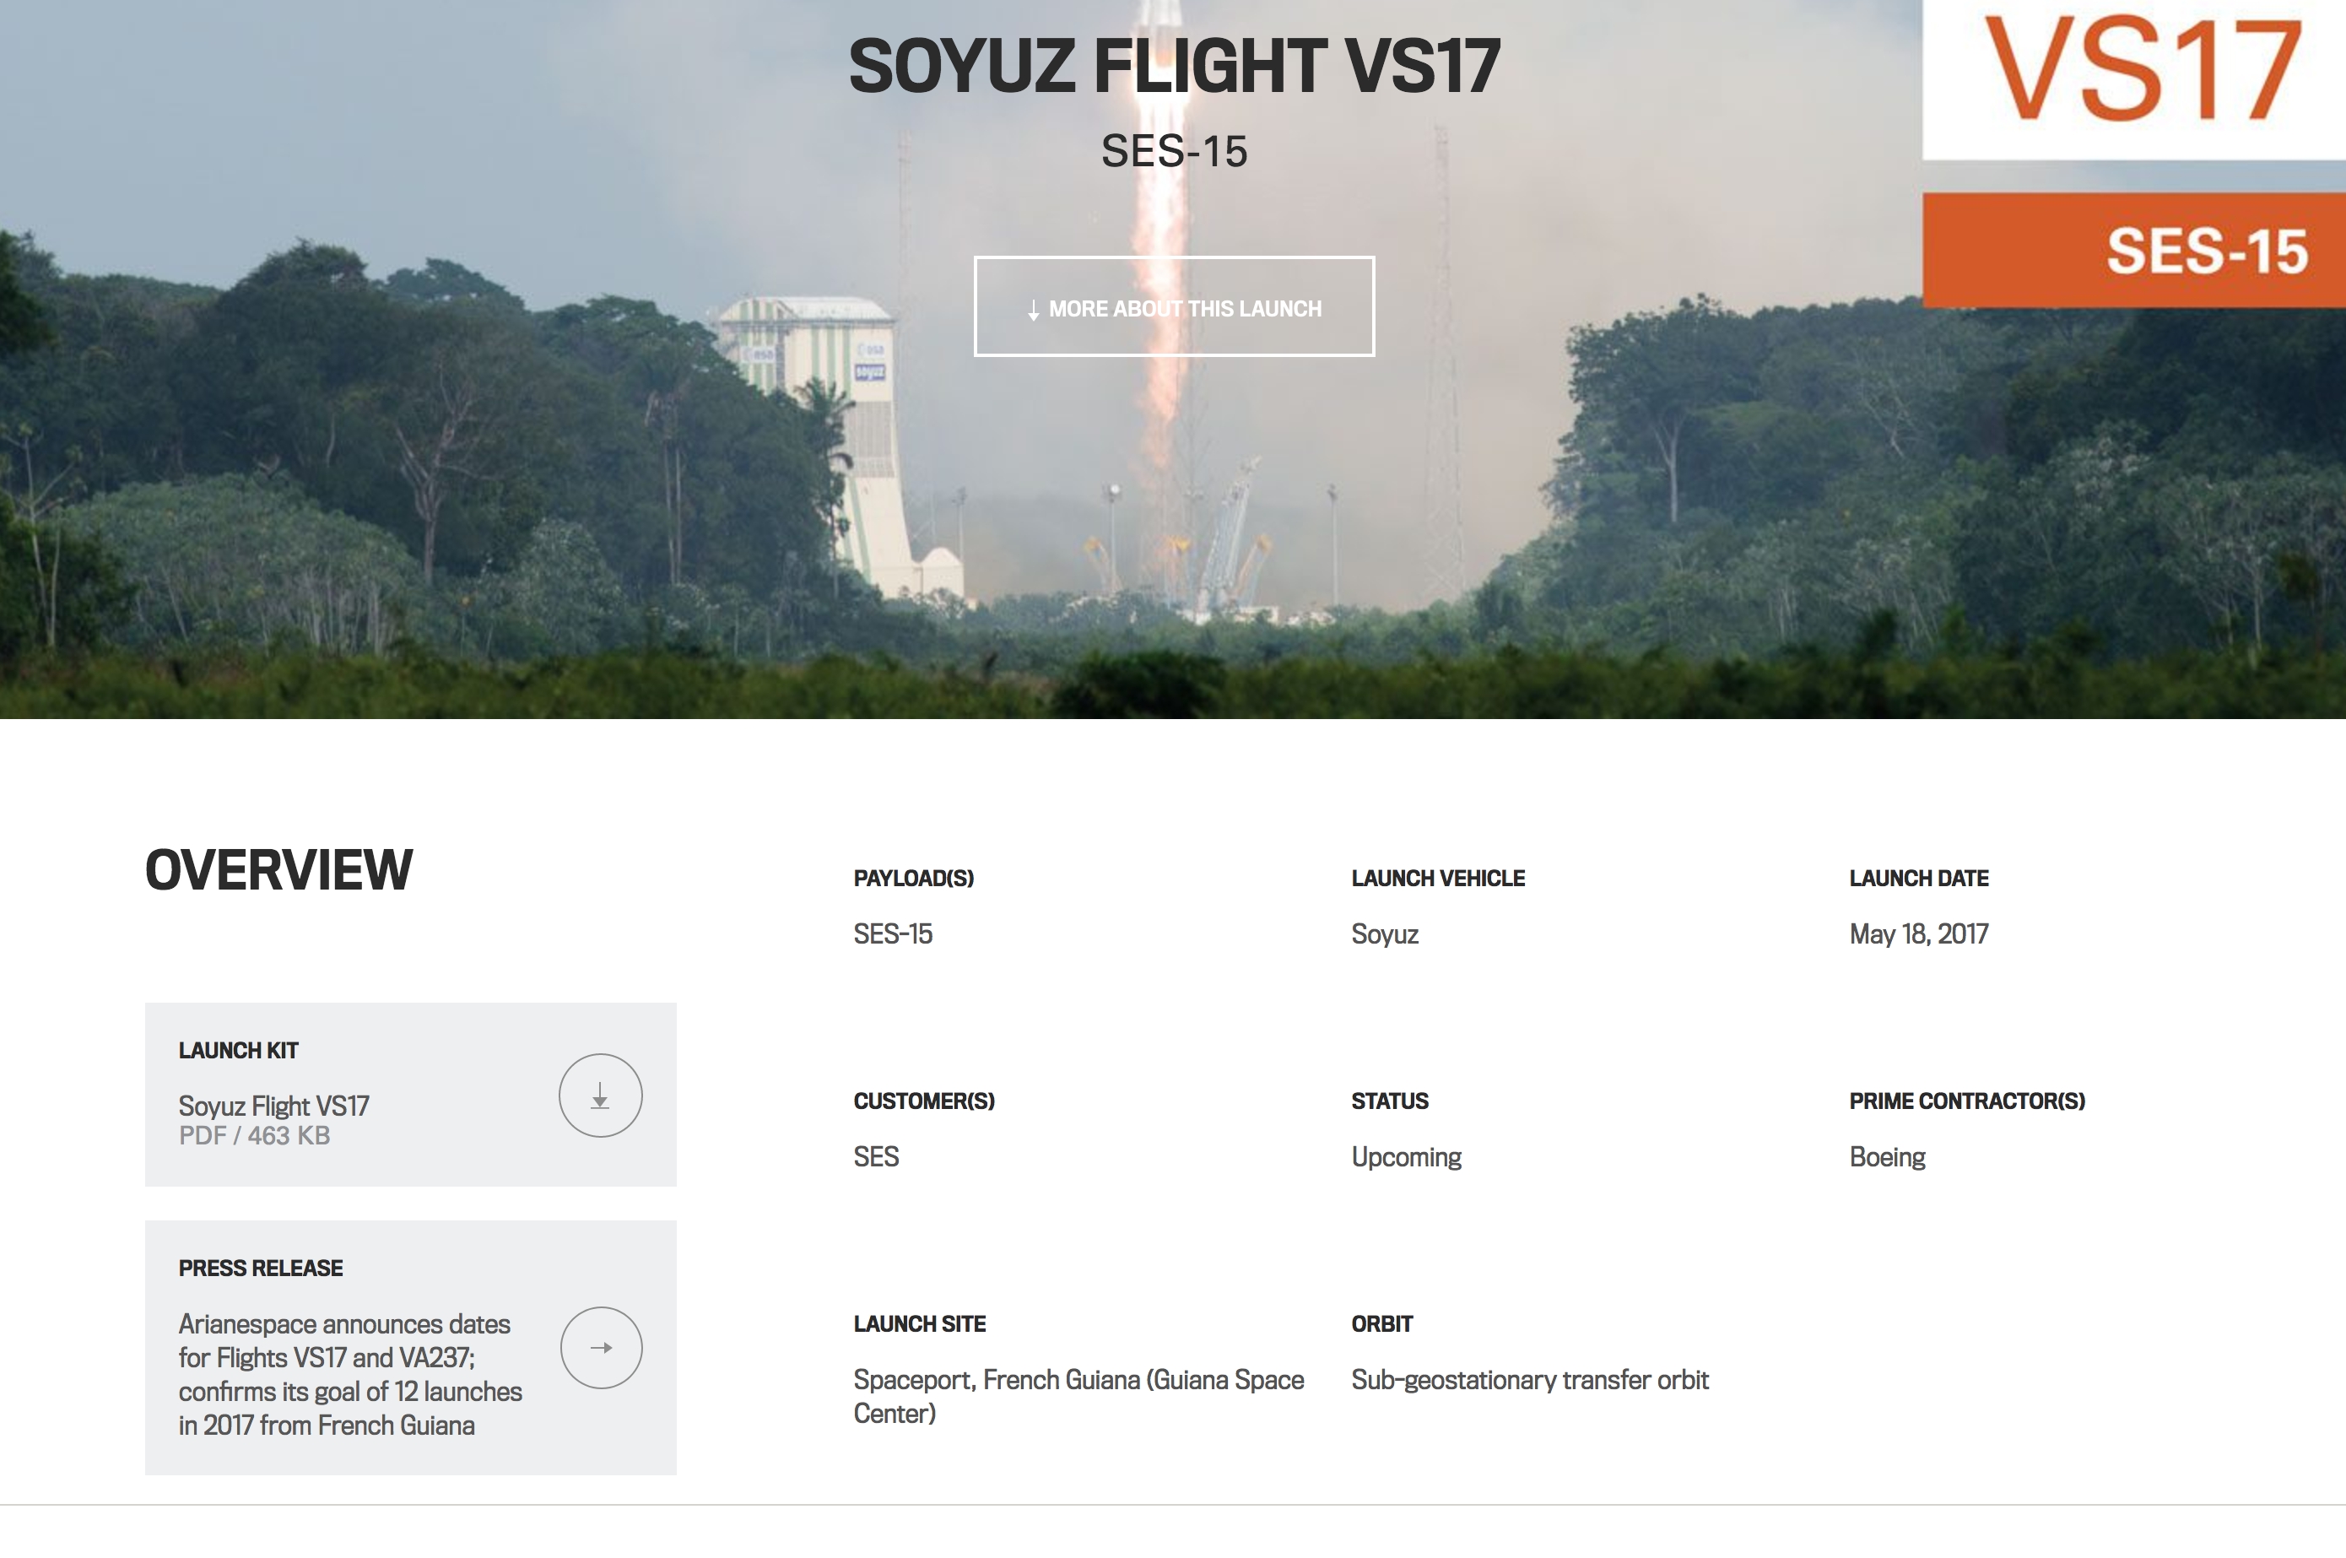Click the PDF / 463 KB file label
Image resolution: width=2346 pixels, height=1558 pixels.
pyautogui.click(x=254, y=1136)
